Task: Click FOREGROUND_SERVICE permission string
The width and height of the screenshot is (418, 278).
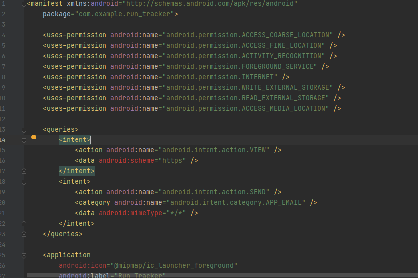Action: [240, 66]
